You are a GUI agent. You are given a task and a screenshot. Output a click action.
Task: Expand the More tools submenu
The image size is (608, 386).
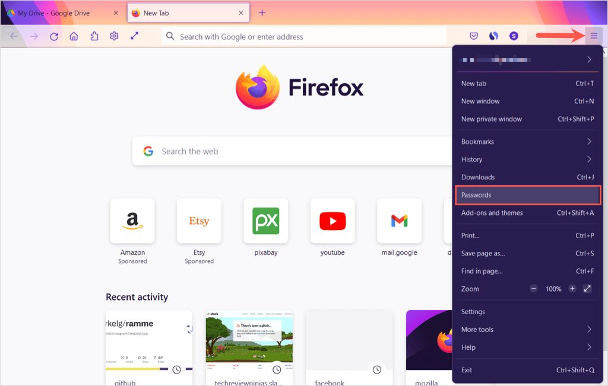click(527, 329)
